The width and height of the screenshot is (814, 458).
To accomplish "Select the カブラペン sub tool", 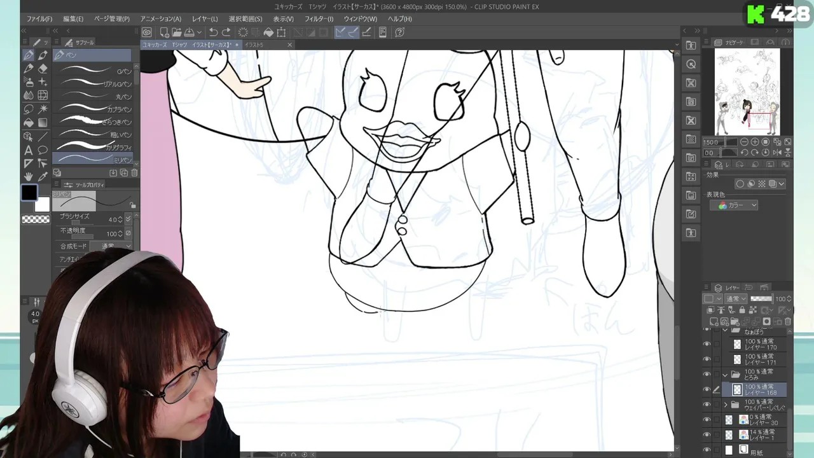I will tap(93, 109).
